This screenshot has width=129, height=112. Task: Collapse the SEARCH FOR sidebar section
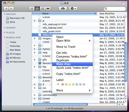point(5,37)
